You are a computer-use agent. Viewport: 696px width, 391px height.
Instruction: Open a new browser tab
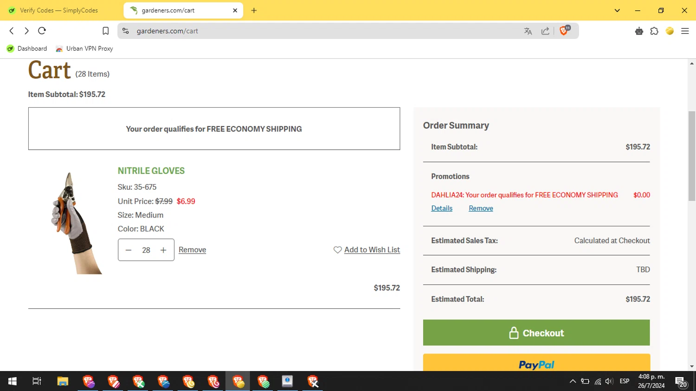[x=254, y=10]
